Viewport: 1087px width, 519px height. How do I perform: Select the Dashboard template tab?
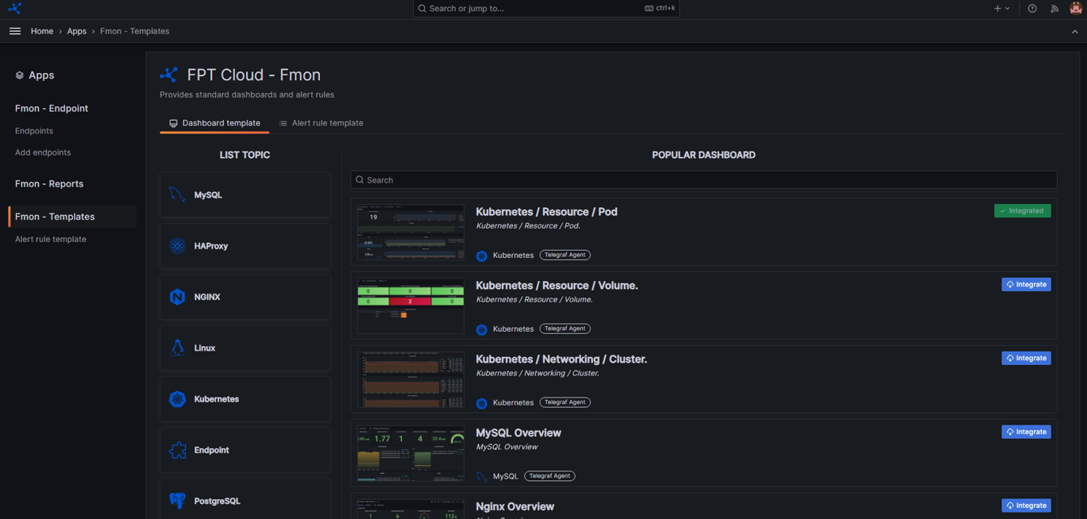(214, 123)
